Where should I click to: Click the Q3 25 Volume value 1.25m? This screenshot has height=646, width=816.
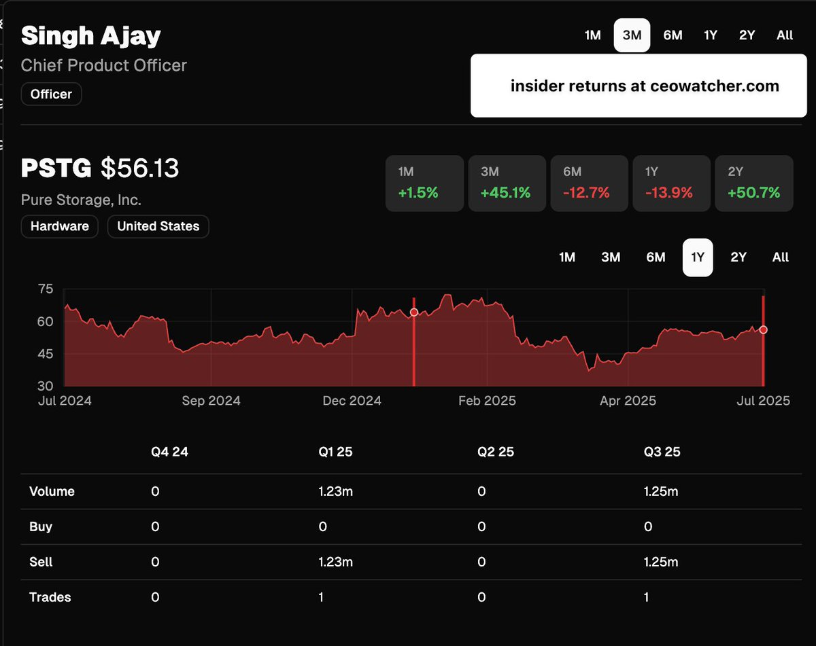click(x=661, y=491)
